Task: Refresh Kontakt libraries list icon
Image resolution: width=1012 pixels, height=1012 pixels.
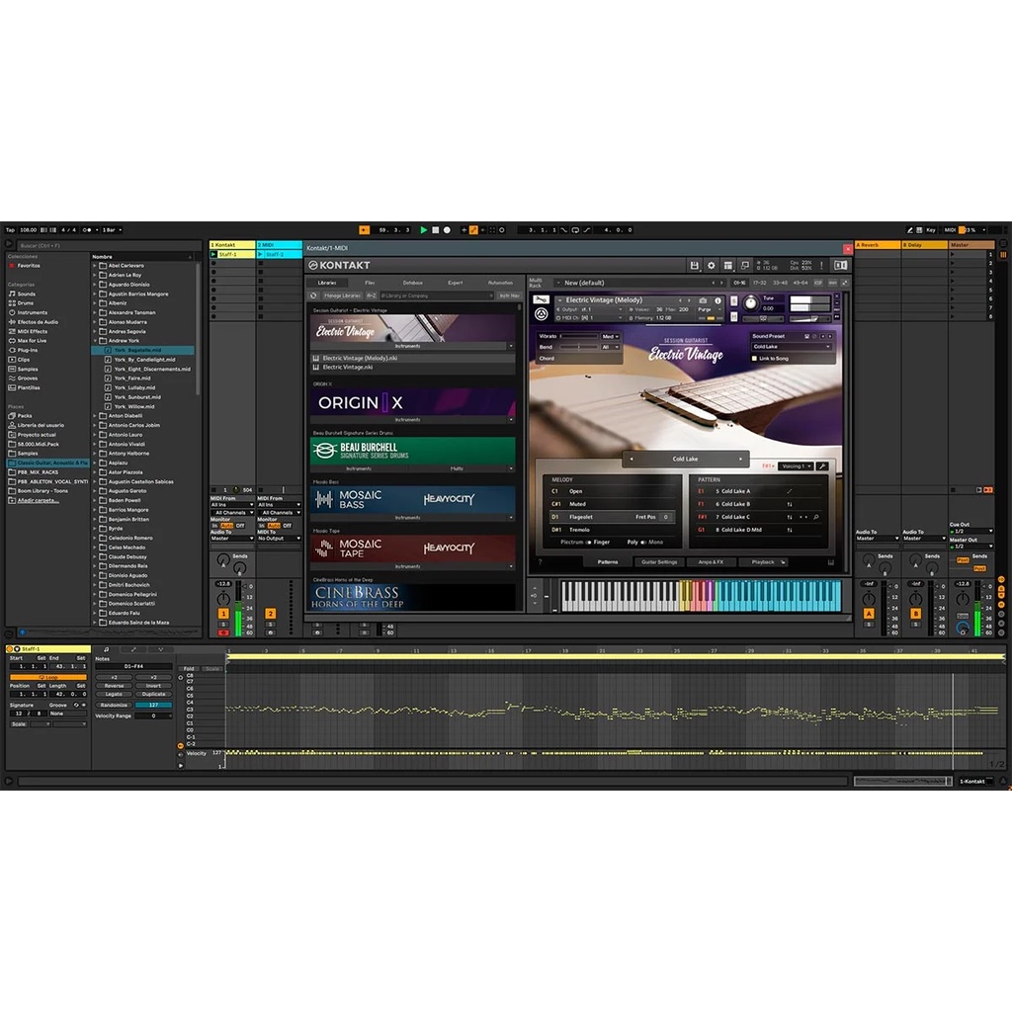Action: [x=313, y=295]
